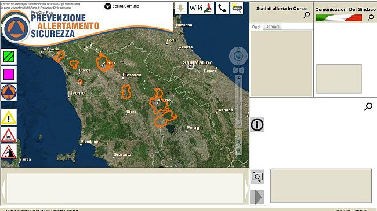Show yellow generic warning triangle layer
The image size is (377, 211).
click(x=9, y=117)
